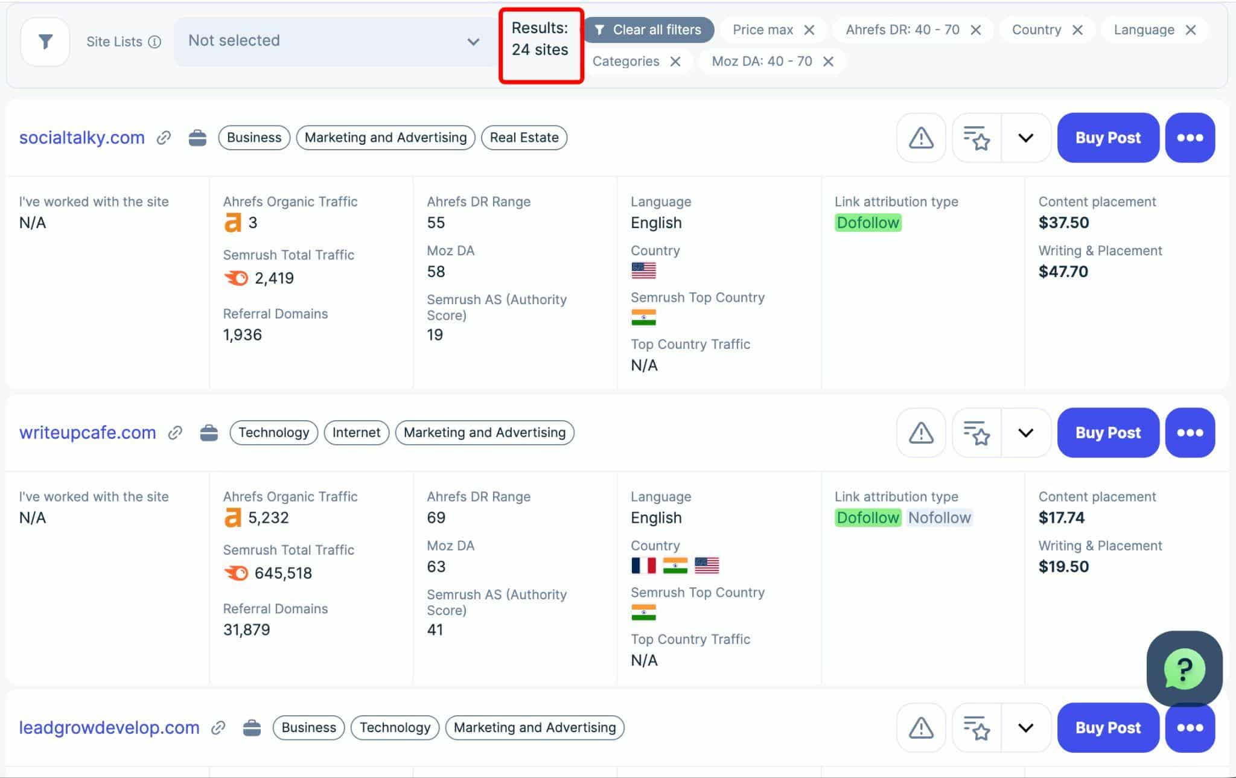
Task: Buy a post on socialtalky.com
Action: 1108,138
